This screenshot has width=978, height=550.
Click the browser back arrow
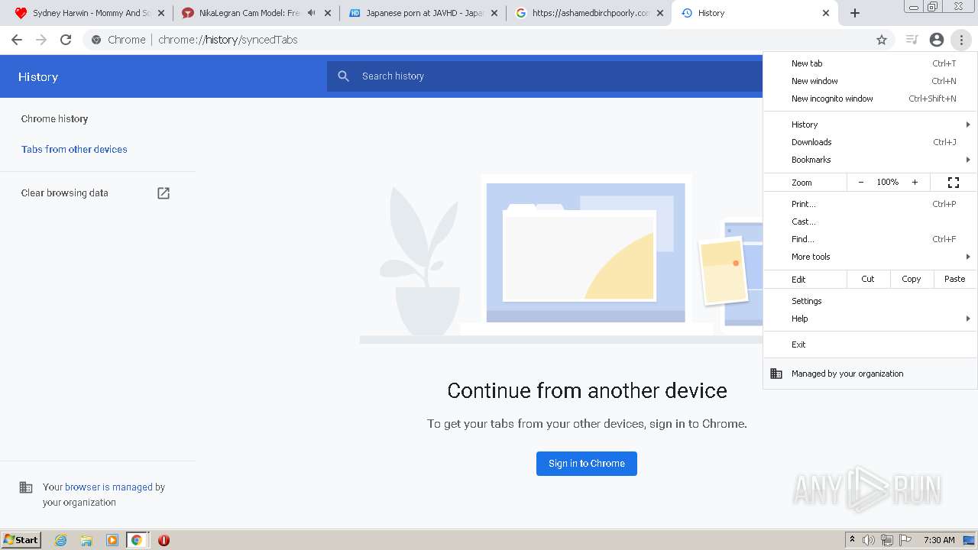tap(17, 40)
